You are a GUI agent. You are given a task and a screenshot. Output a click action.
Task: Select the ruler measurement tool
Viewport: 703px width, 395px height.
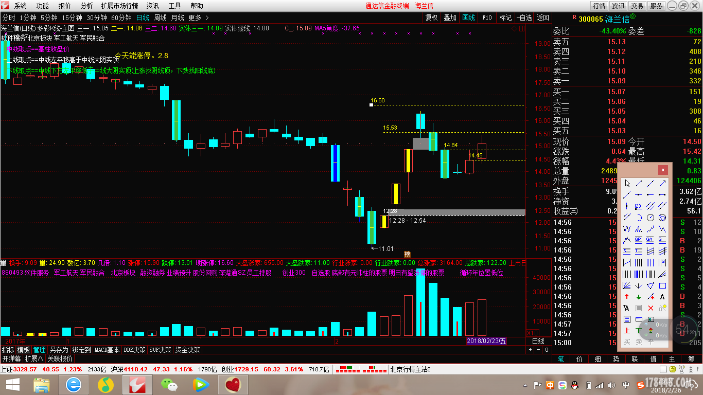(639, 319)
